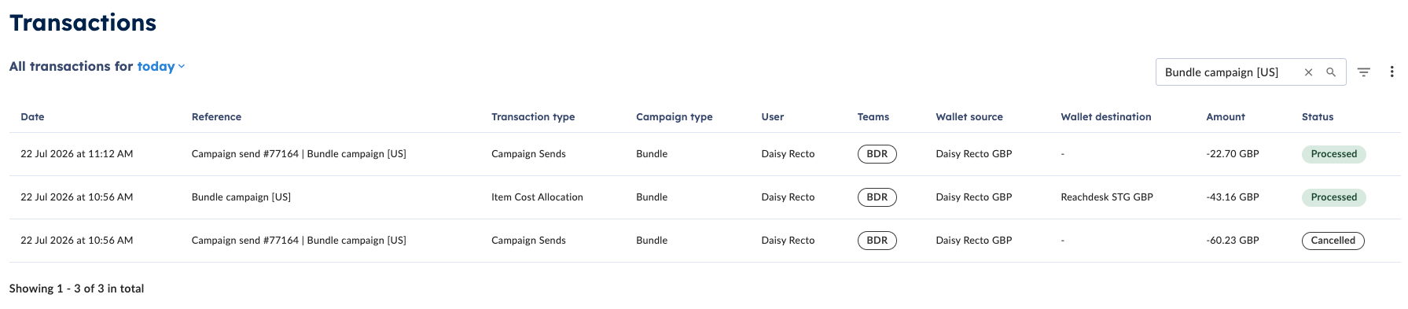The image size is (1408, 309).
Task: Click the Amount column header
Action: point(1225,117)
